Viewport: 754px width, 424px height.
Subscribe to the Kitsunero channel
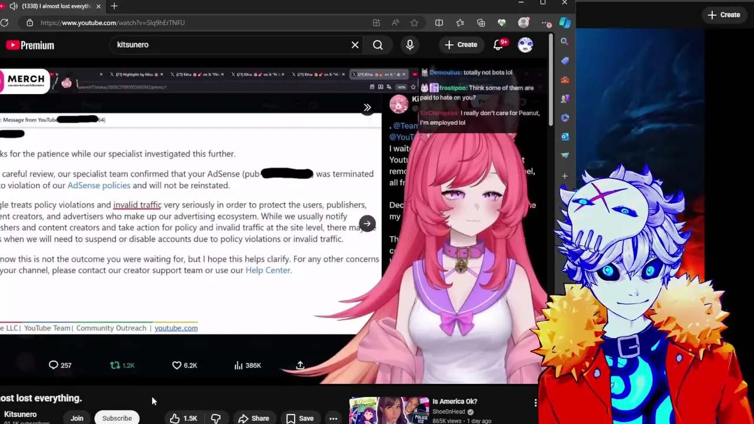[117, 418]
